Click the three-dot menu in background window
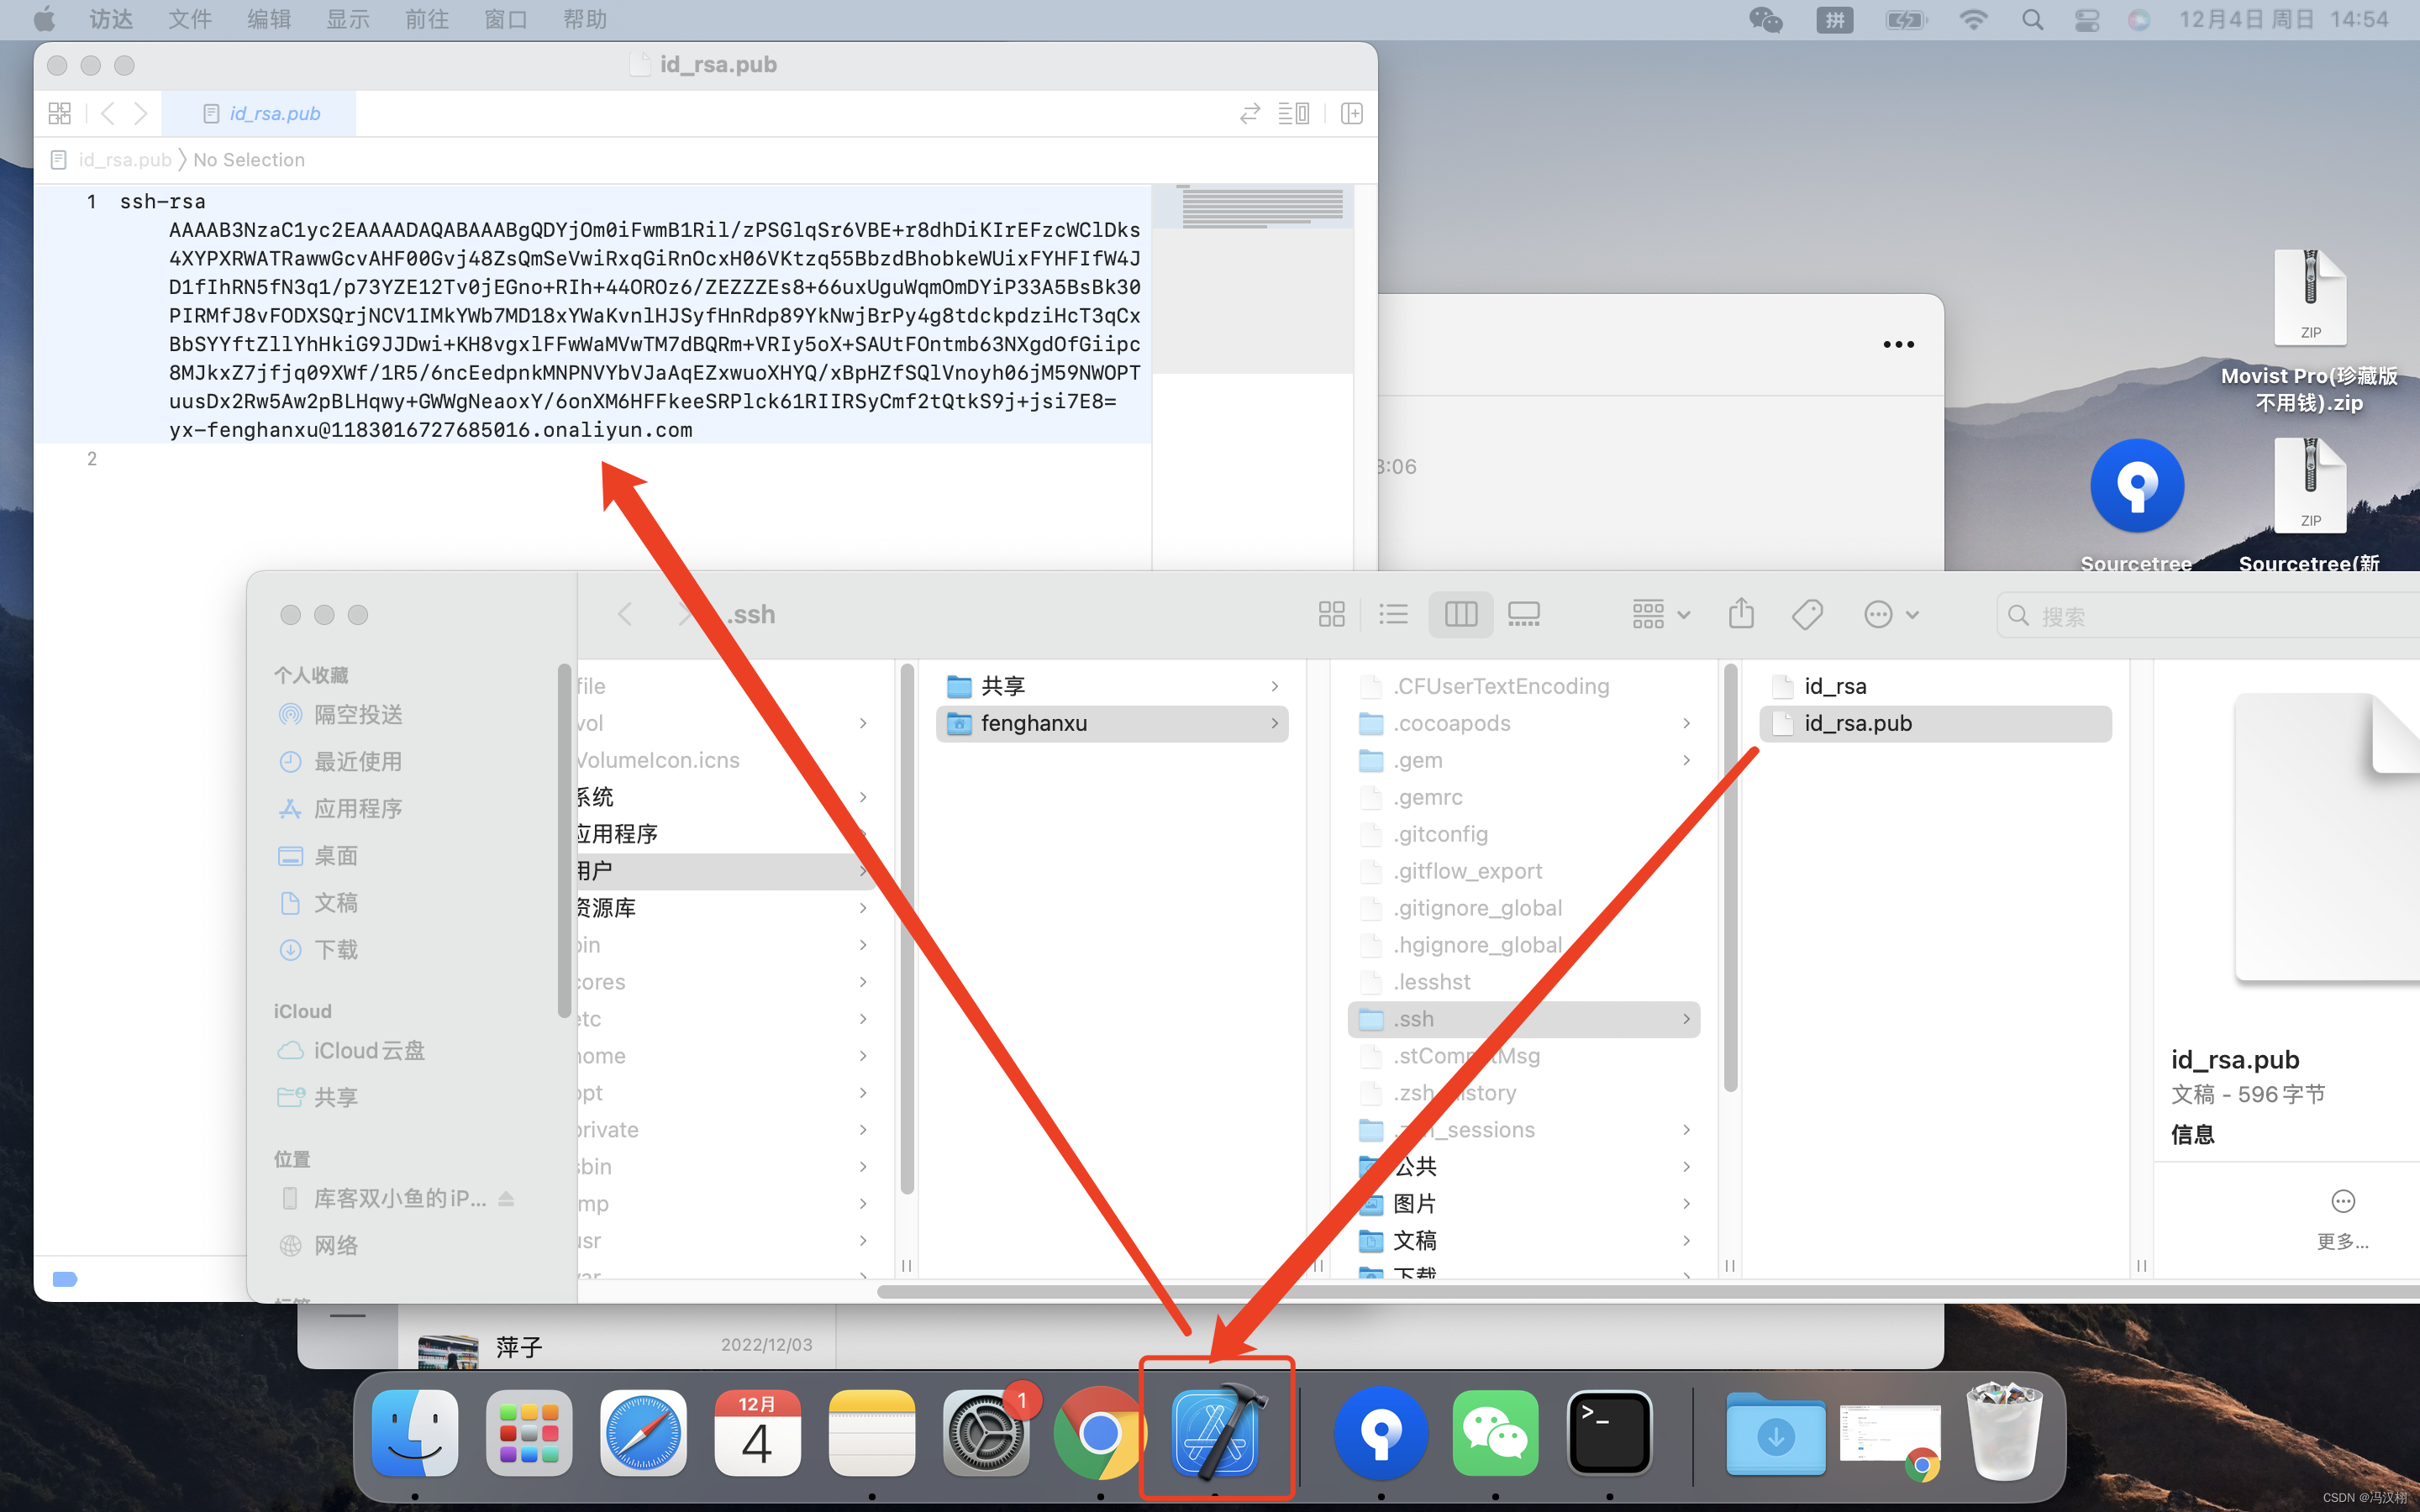This screenshot has width=2420, height=1512. [x=1898, y=344]
